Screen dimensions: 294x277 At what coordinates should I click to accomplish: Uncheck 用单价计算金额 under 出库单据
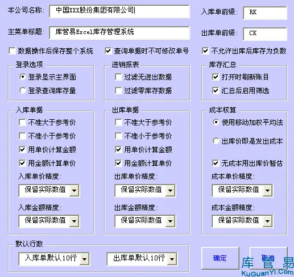point(118,150)
